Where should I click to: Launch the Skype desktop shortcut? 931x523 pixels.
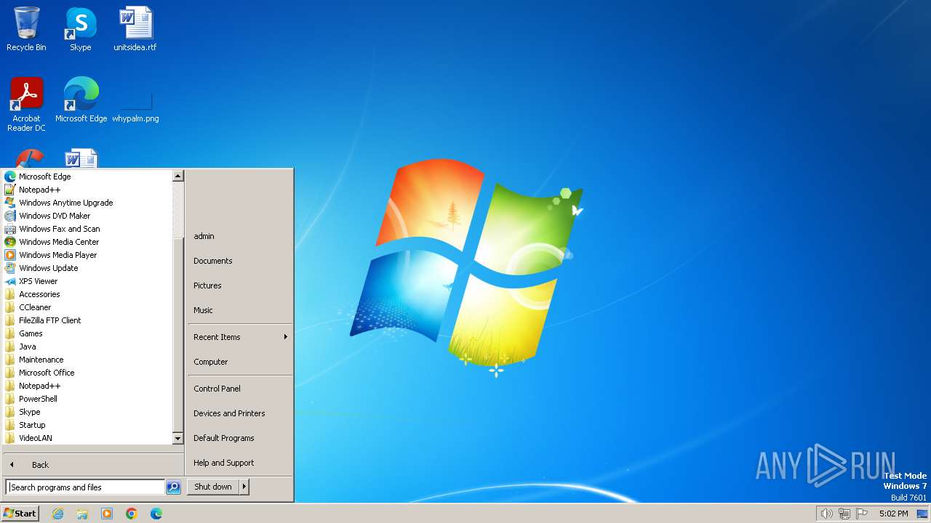point(81,29)
